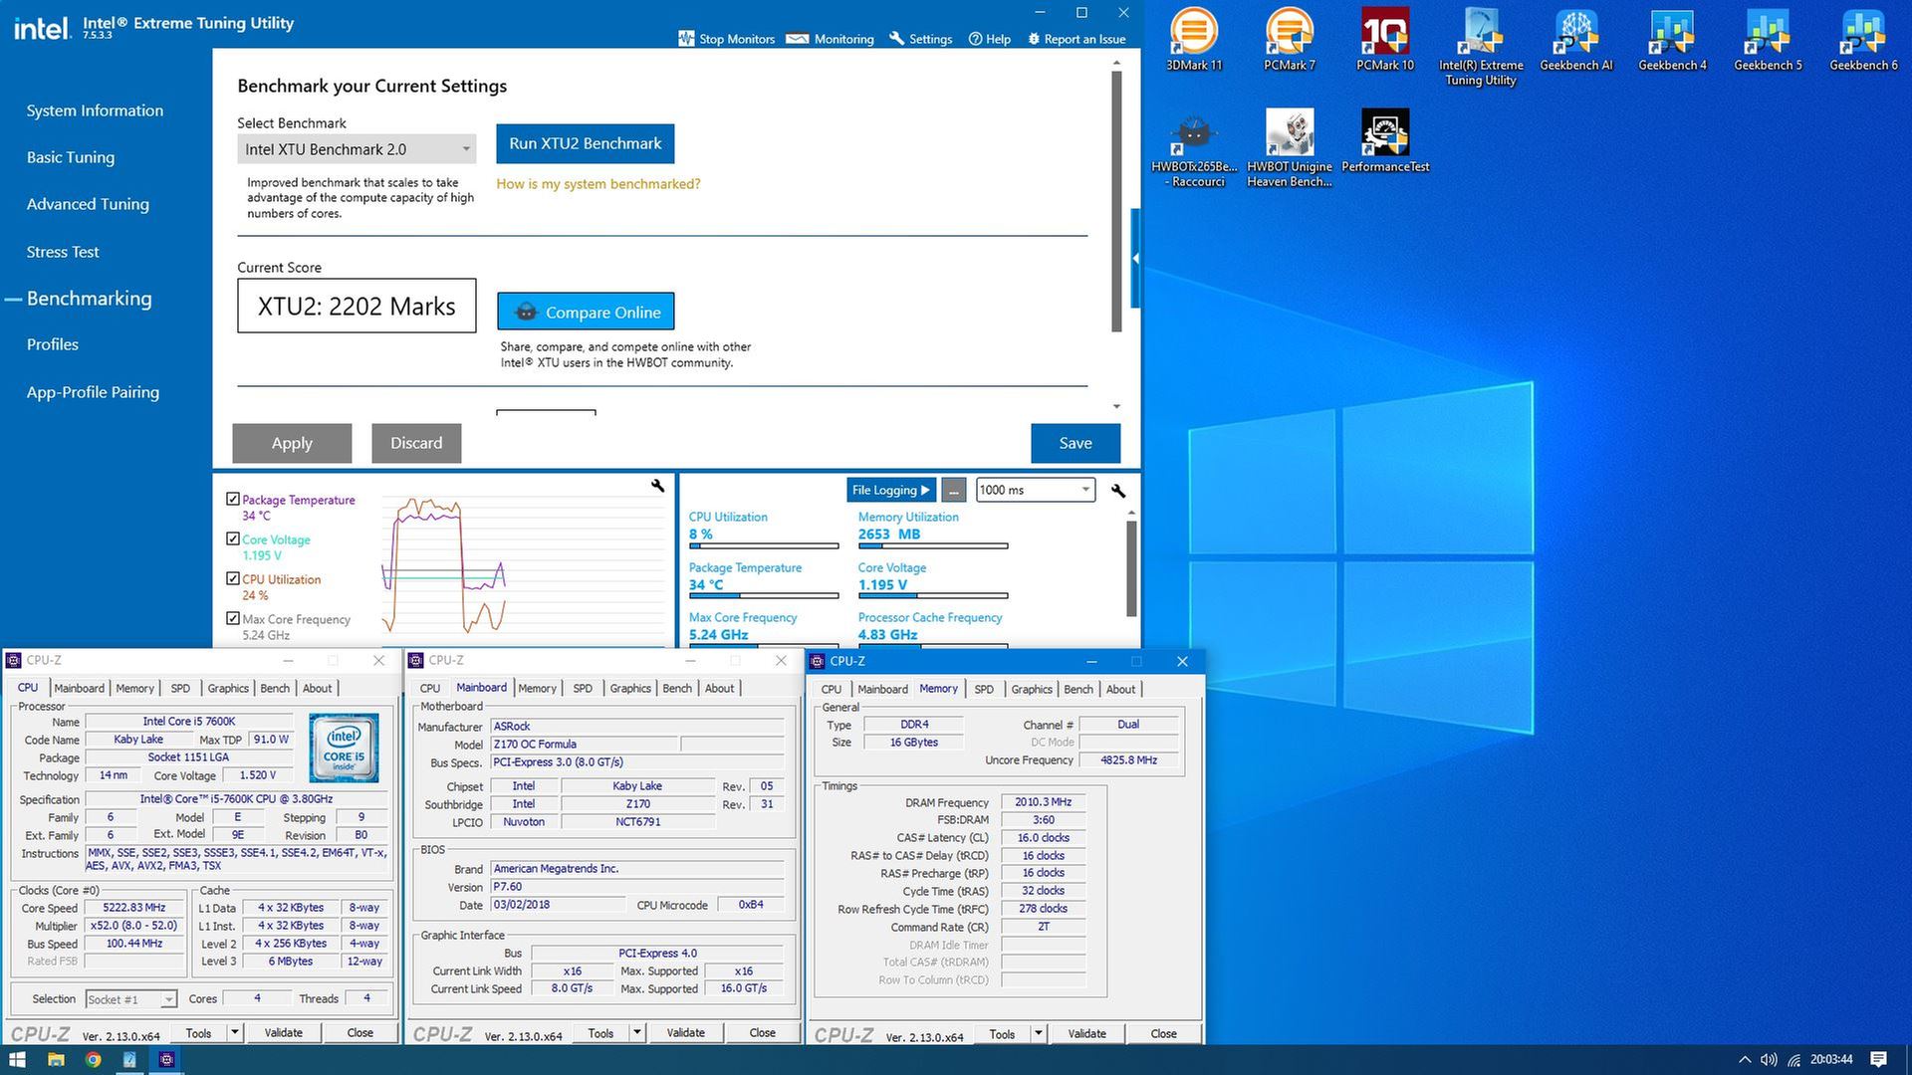Viewport: 1912px width, 1075px height.
Task: Switch to Graphics tab in Mainboard CPU-Z window
Action: (630, 688)
